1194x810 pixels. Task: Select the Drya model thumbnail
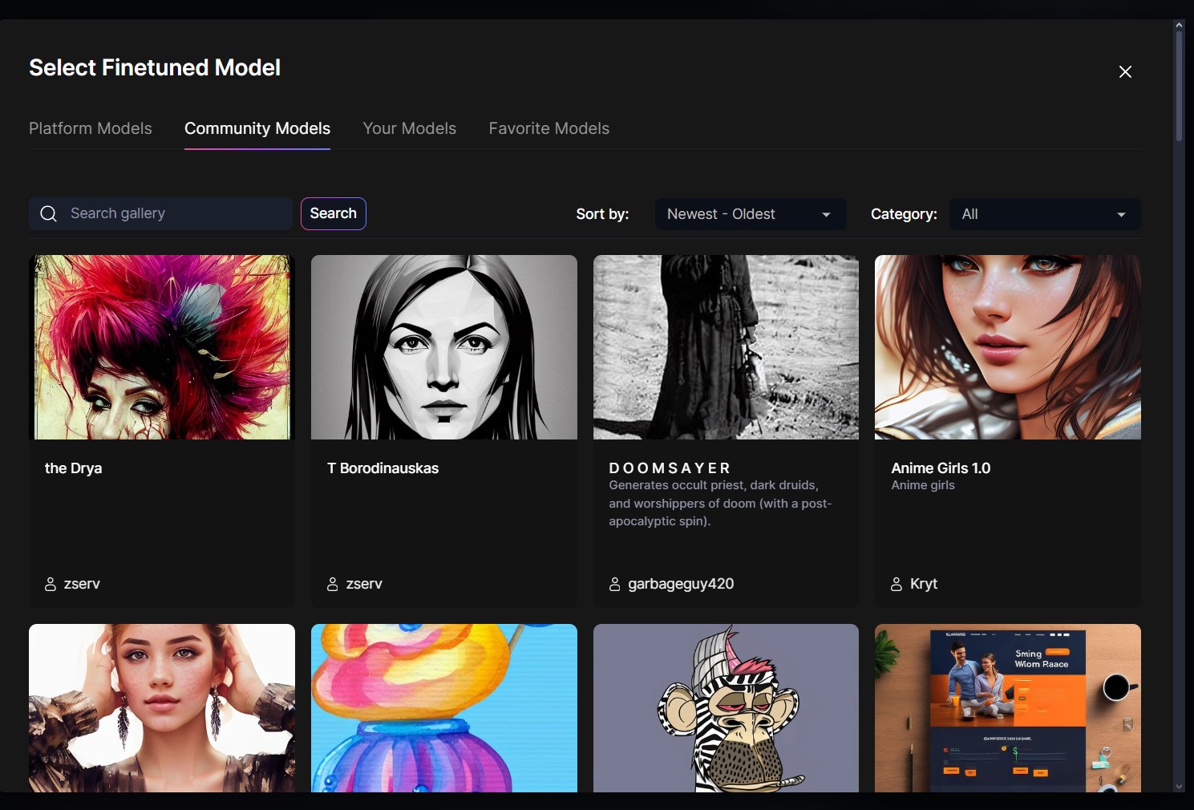click(x=162, y=347)
